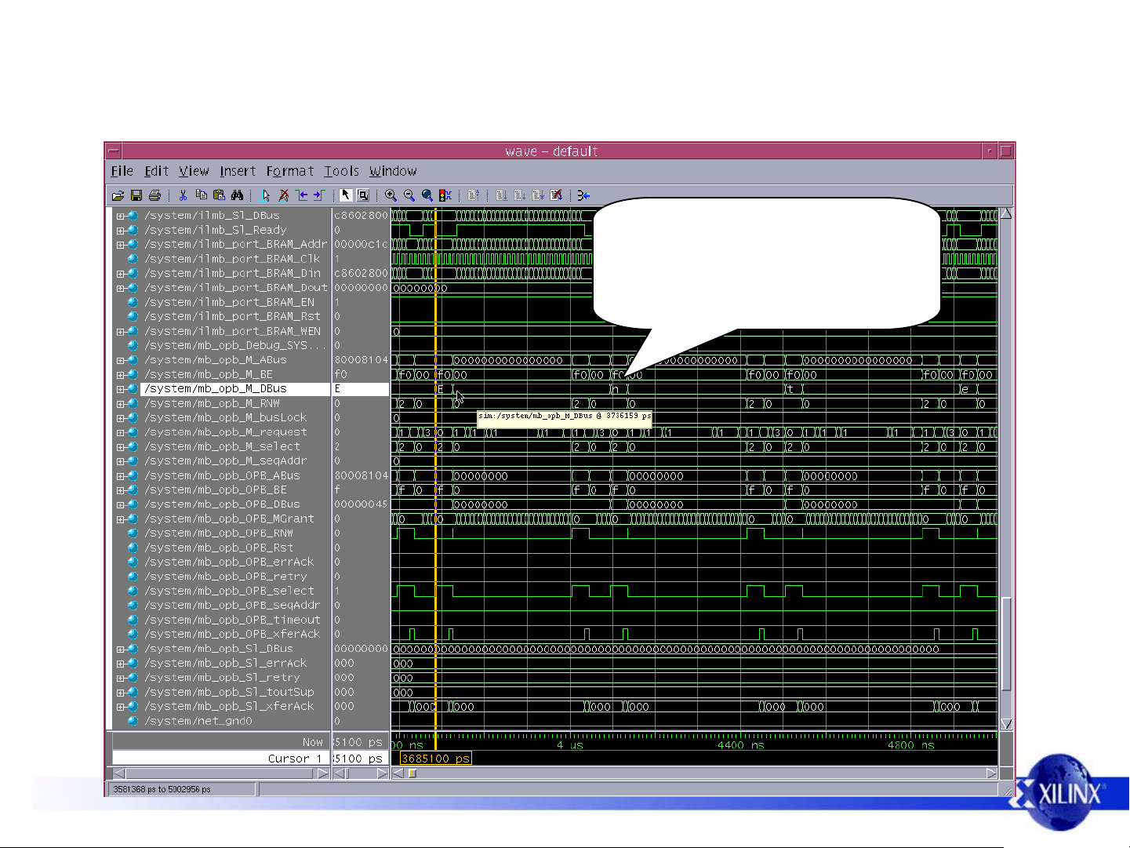Expand the mb_opb_Sl_DBus bus
The image size is (1130, 848).
point(121,650)
